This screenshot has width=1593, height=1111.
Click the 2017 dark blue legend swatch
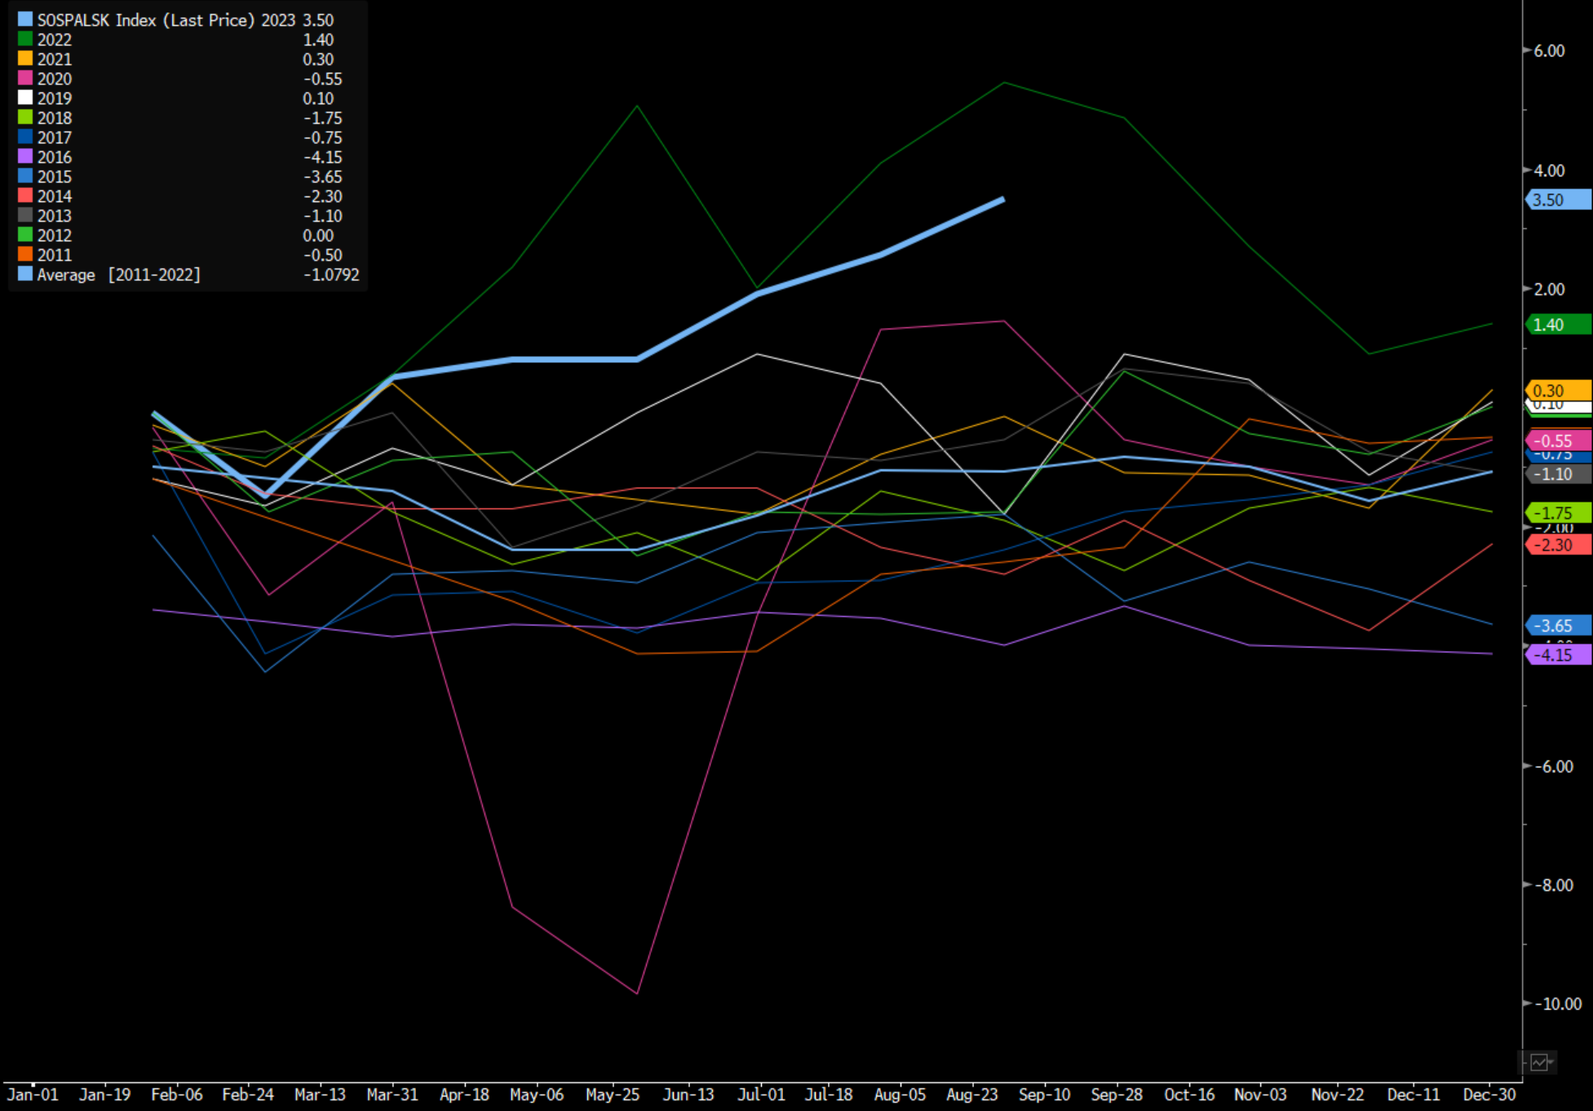(x=25, y=137)
